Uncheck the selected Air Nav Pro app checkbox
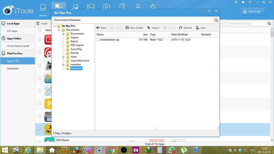 [40, 129]
